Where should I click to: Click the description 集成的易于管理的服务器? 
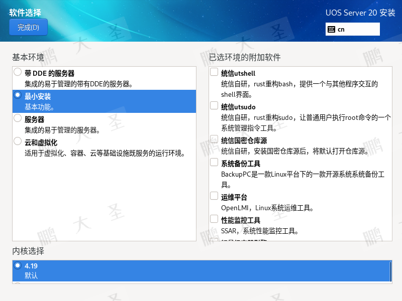coord(62,130)
